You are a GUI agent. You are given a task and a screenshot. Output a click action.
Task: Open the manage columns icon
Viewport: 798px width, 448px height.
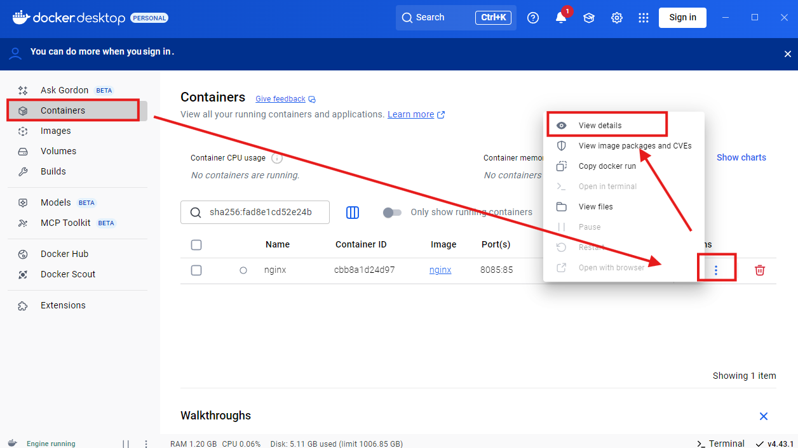tap(353, 213)
